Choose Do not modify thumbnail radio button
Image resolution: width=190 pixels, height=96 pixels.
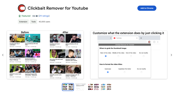(143, 56)
